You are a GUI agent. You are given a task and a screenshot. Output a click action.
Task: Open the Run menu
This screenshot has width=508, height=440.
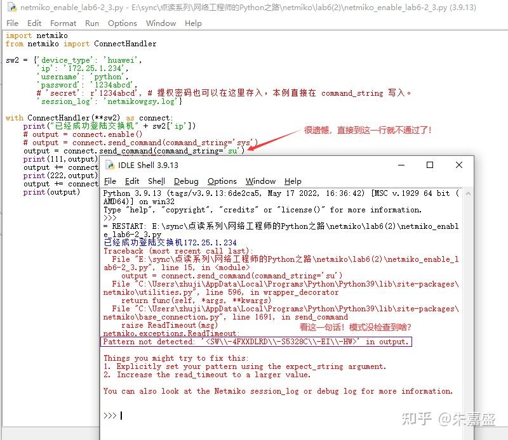coord(92,23)
